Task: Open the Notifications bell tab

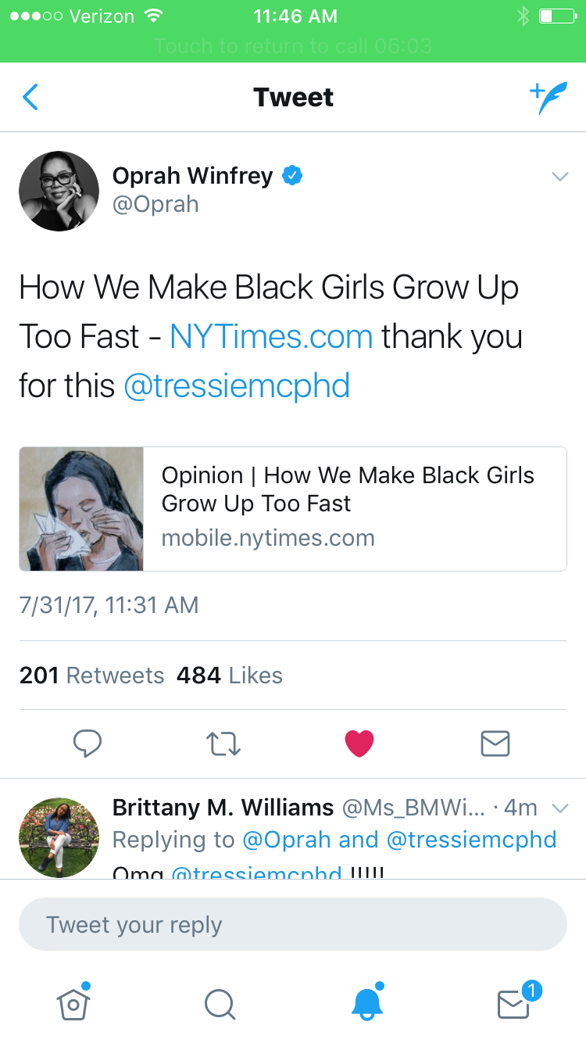Action: tap(367, 1002)
